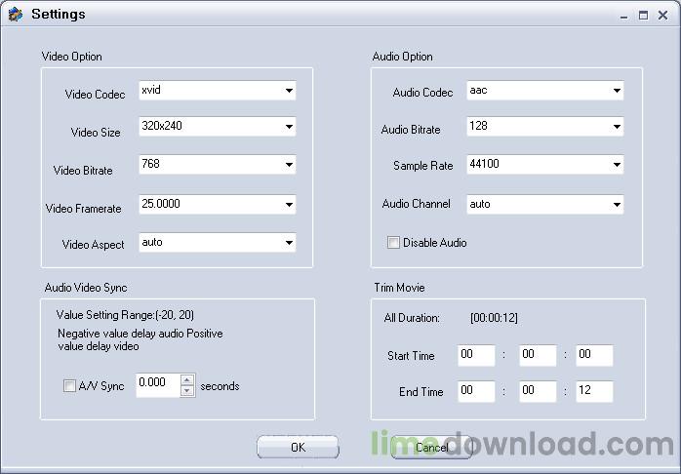This screenshot has width=681, height=474.
Task: Click the End Time hours field
Action: [476, 391]
